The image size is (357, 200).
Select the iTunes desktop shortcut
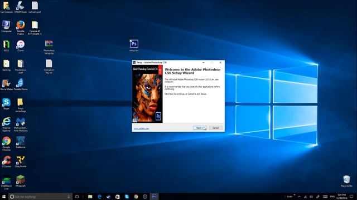[x=21, y=46]
